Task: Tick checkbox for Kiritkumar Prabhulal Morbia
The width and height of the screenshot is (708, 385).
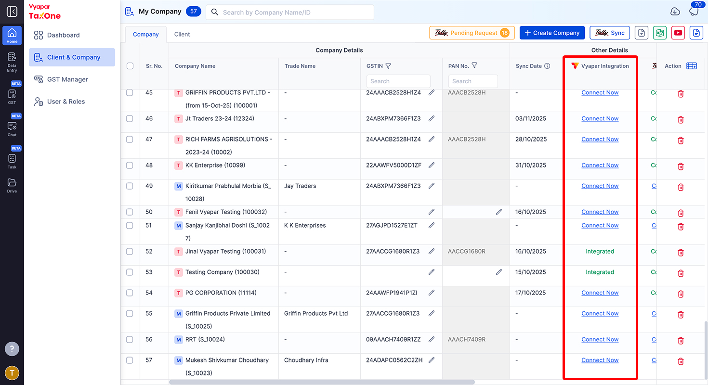Action: 130,186
